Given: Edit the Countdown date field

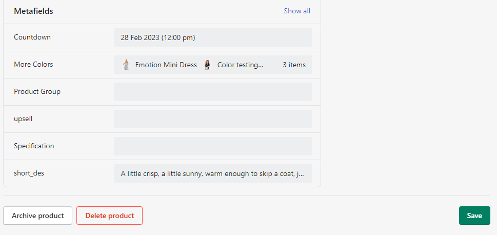Looking at the screenshot, I should coord(213,37).
